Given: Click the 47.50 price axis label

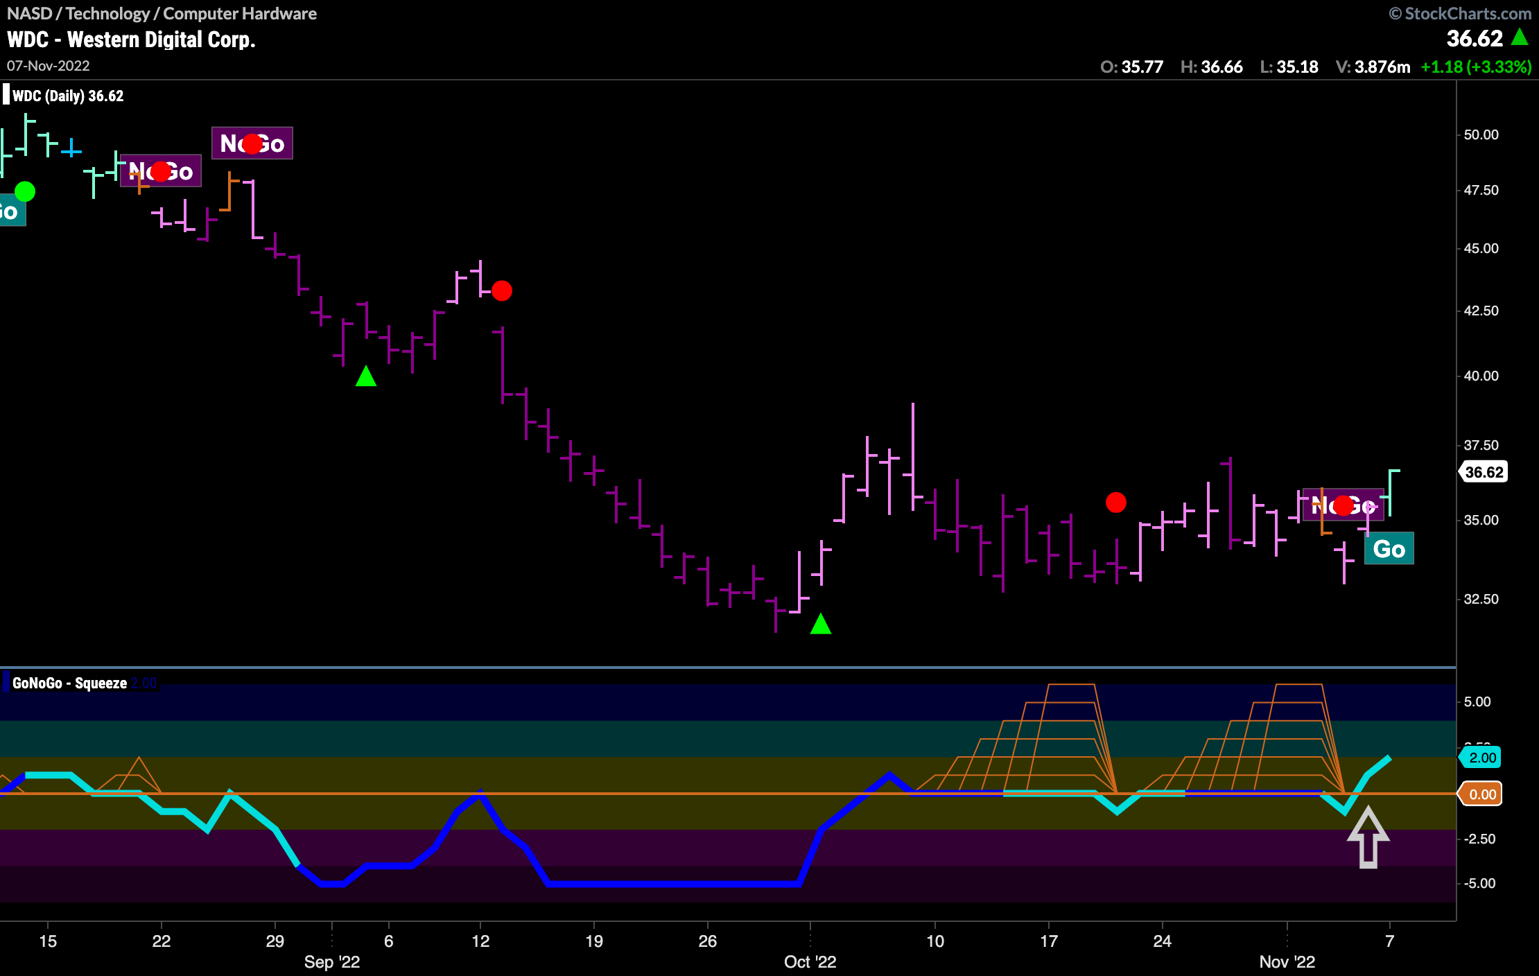Looking at the screenshot, I should (1481, 190).
